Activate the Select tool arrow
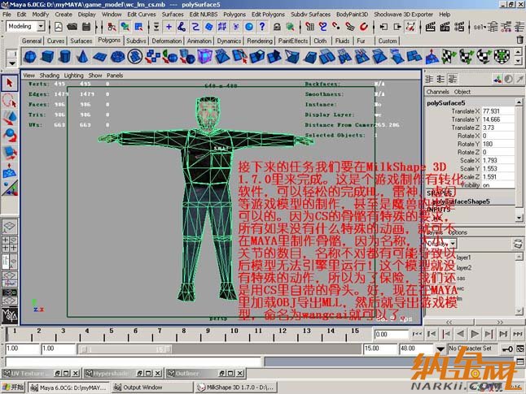 click(x=10, y=83)
